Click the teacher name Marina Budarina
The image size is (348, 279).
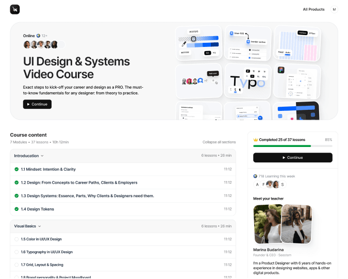pyautogui.click(x=268, y=250)
